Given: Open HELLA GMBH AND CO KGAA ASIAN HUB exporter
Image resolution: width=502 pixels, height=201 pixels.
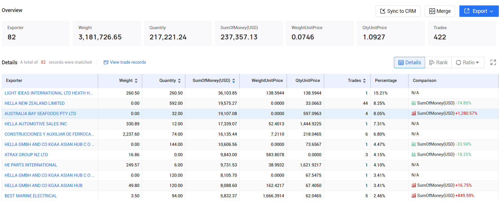Looking at the screenshot, I should coord(43,186).
